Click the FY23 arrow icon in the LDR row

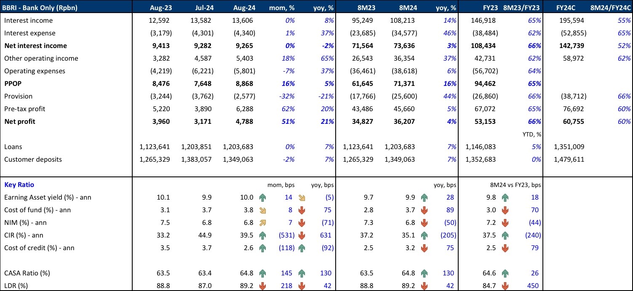pyautogui.click(x=505, y=286)
